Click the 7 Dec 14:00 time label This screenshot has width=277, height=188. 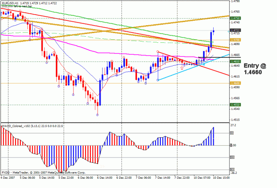(163, 177)
